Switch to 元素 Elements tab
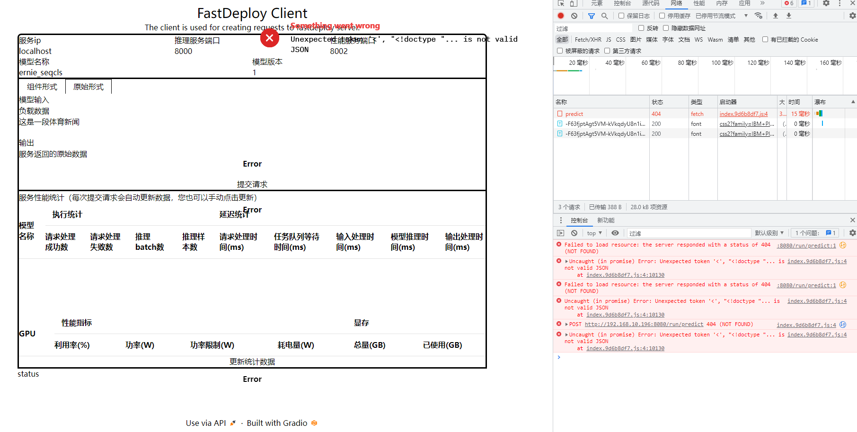 (x=597, y=3)
